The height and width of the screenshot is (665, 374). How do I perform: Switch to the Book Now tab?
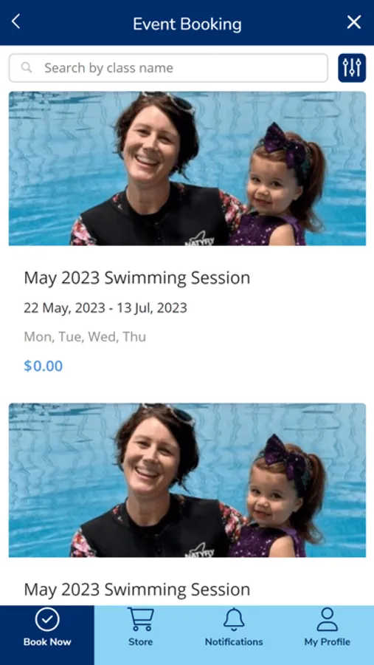[47, 635]
